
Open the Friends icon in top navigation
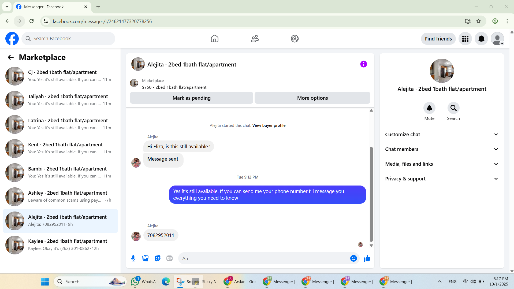[x=255, y=39]
